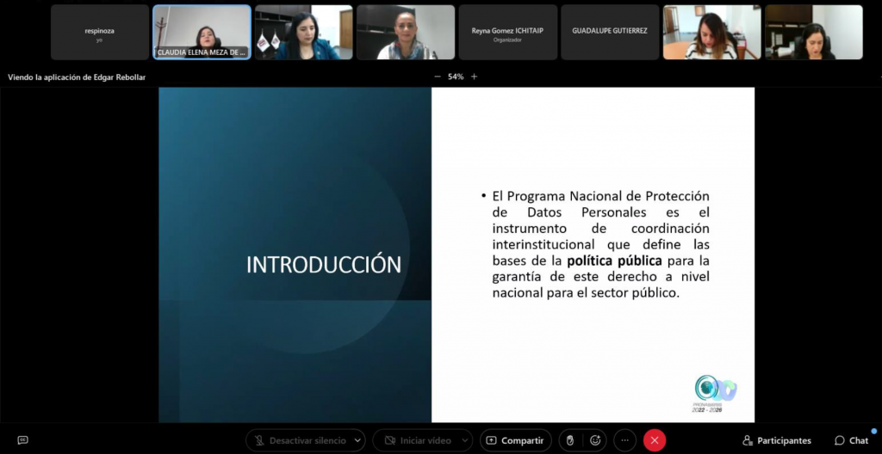The width and height of the screenshot is (882, 454).
Task: Click Desactivar silencio to unmute microphone
Action: click(299, 440)
